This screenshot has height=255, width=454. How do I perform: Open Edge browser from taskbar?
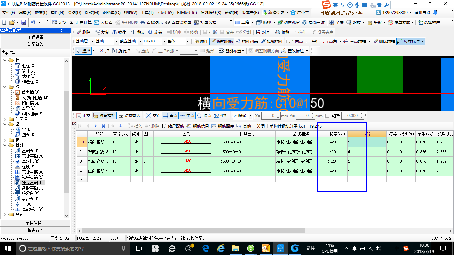click(206, 248)
